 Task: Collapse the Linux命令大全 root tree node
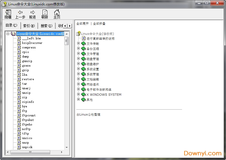(8, 34)
